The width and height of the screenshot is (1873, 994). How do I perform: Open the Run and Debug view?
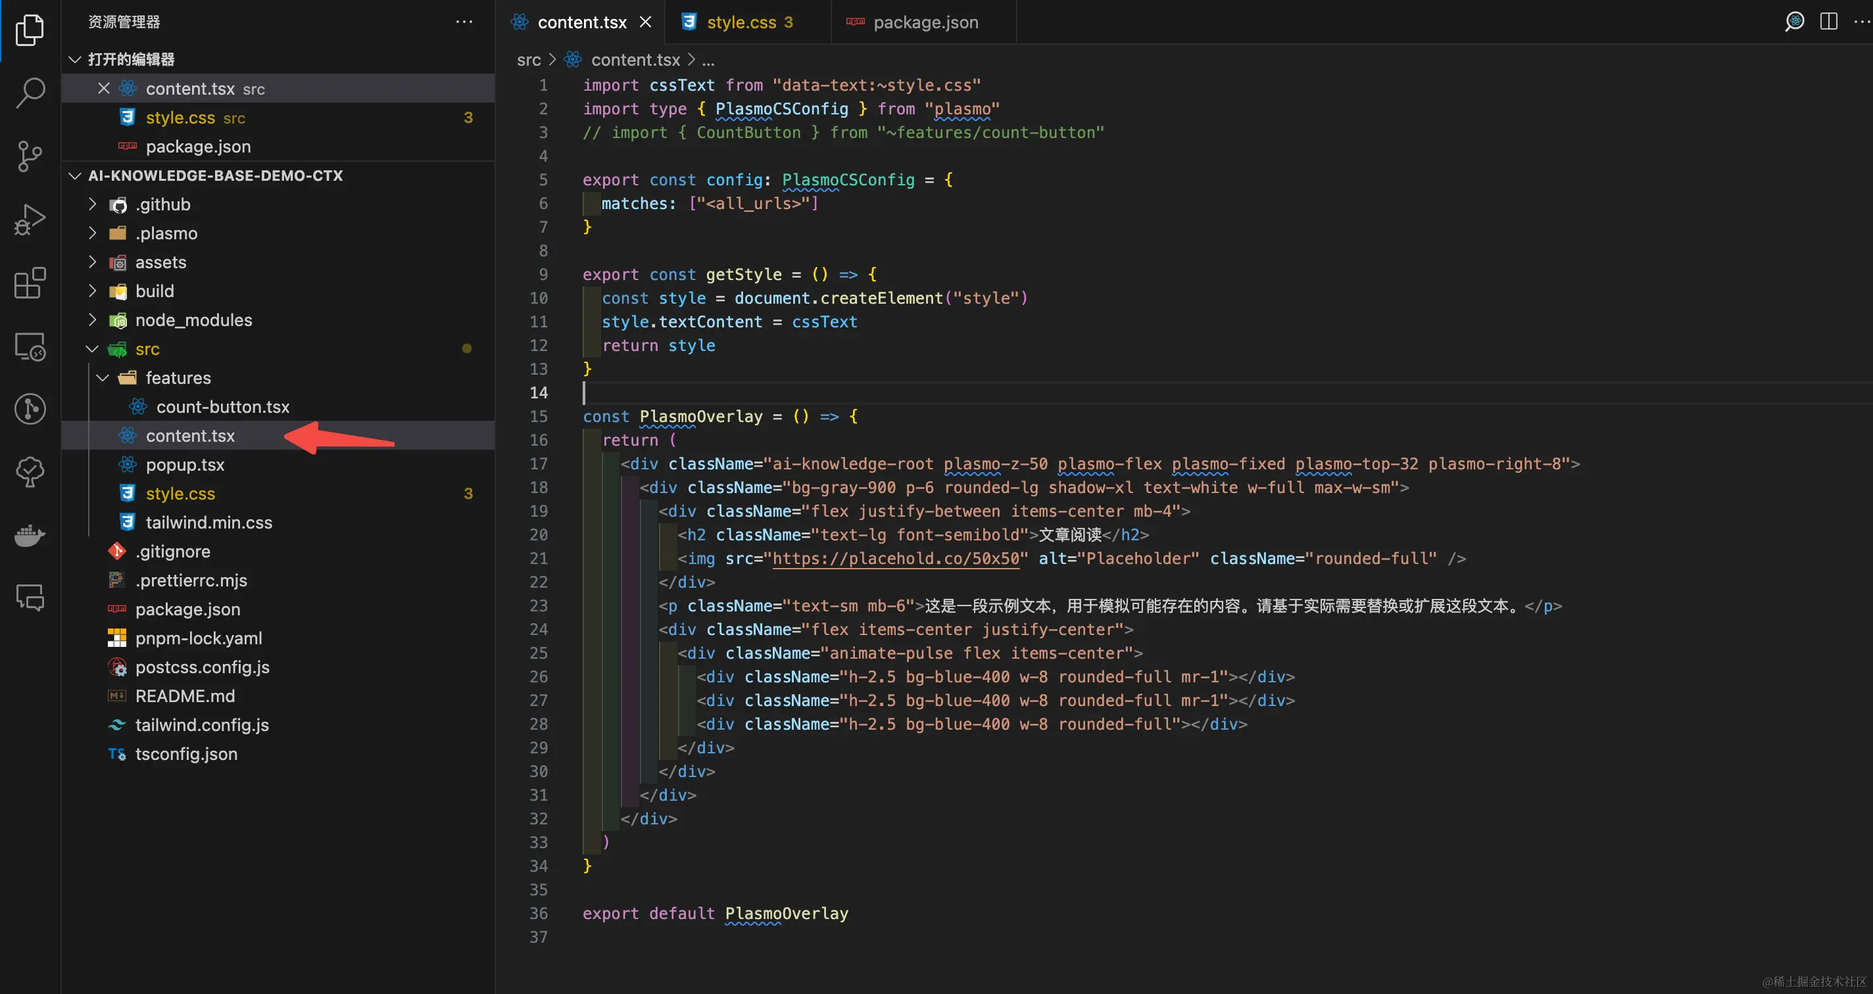[x=30, y=219]
